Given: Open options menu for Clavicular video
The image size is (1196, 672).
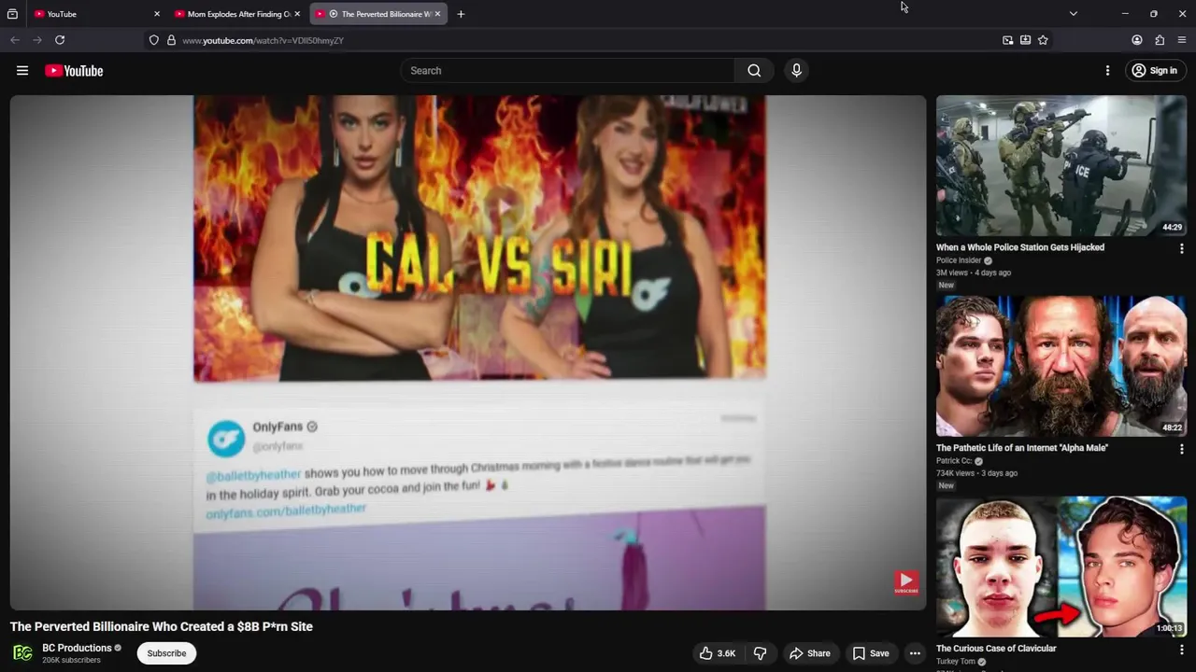Looking at the screenshot, I should (1181, 651).
